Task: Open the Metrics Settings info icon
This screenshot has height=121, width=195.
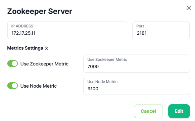Action: pyautogui.click(x=46, y=49)
